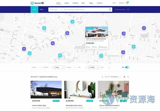Click the Advanced Search link

(x=120, y=10)
